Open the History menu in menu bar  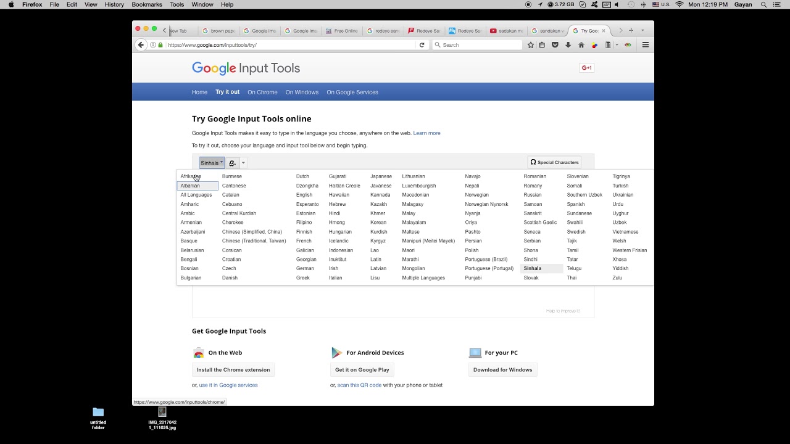click(x=114, y=4)
